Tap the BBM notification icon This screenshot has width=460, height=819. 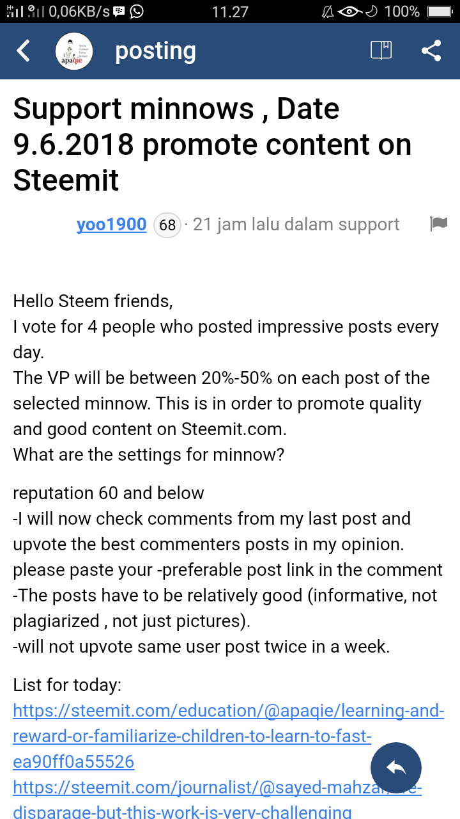tap(118, 12)
